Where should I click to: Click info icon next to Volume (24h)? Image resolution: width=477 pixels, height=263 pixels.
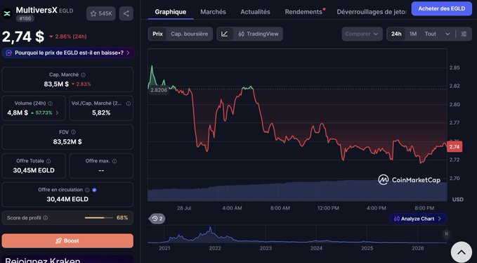point(50,103)
